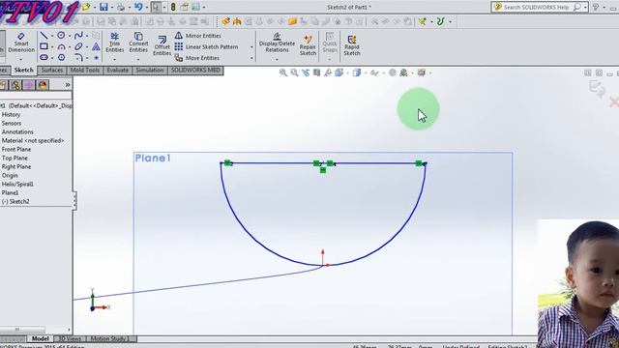
Task: Click Linear Sketch Pattern
Action: [206, 46]
